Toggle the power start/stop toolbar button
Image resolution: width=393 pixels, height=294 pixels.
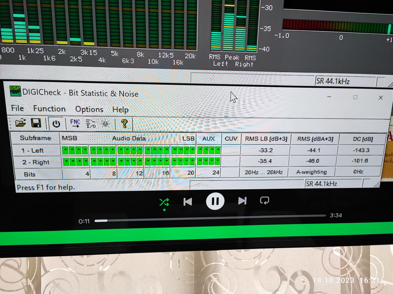56,124
